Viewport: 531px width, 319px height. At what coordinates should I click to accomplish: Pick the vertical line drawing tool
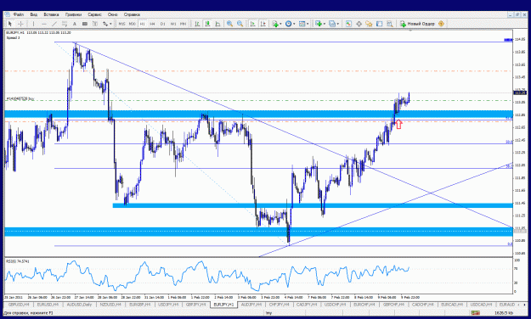[x=33, y=24]
